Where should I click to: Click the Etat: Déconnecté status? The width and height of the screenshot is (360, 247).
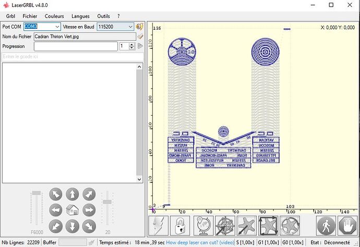330,242
